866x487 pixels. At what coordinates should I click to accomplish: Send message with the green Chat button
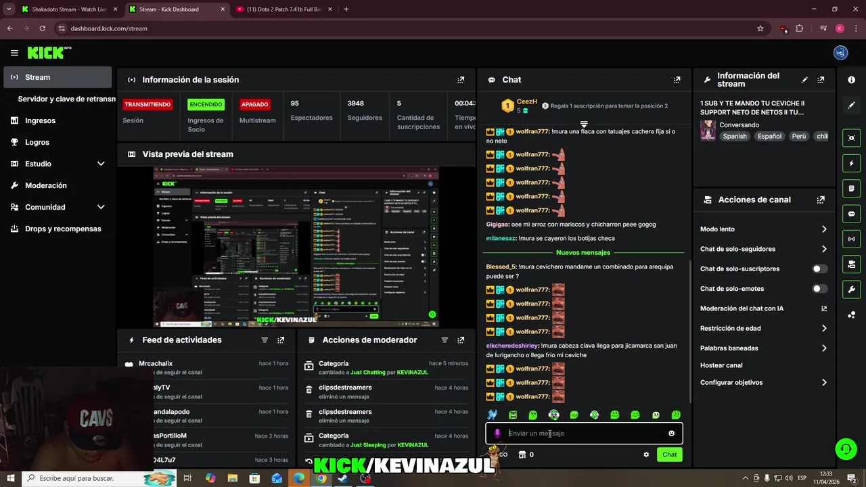click(x=669, y=455)
